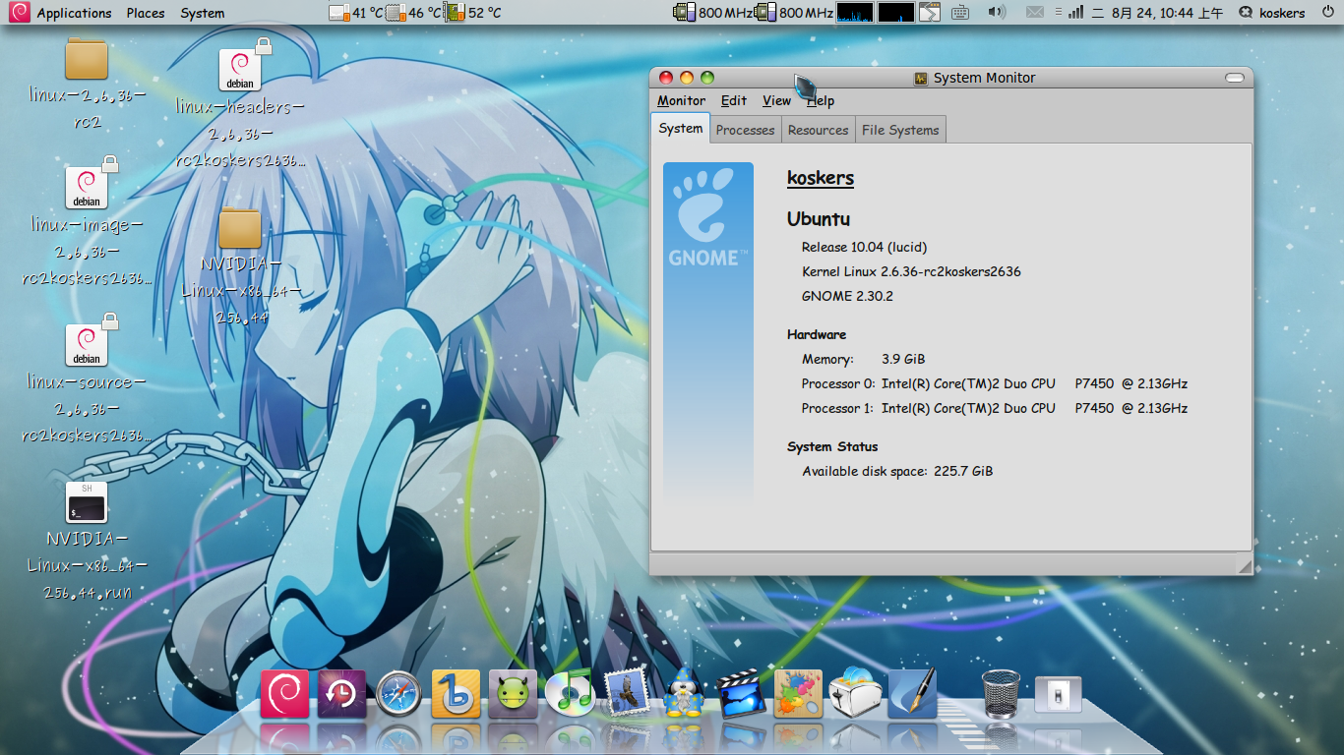Click the first CPU frequency 800 MHz applet
The height and width of the screenshot is (755, 1344).
(x=712, y=13)
